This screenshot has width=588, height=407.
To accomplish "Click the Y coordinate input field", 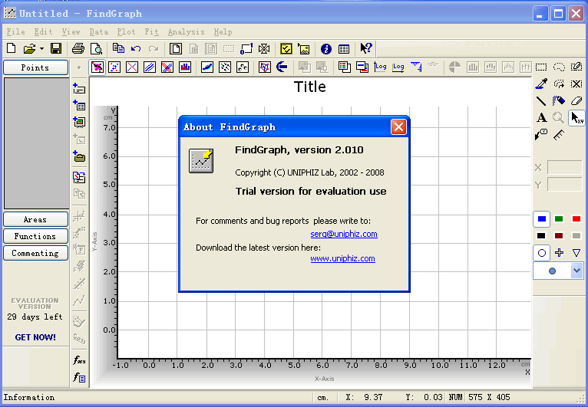I will [x=564, y=185].
